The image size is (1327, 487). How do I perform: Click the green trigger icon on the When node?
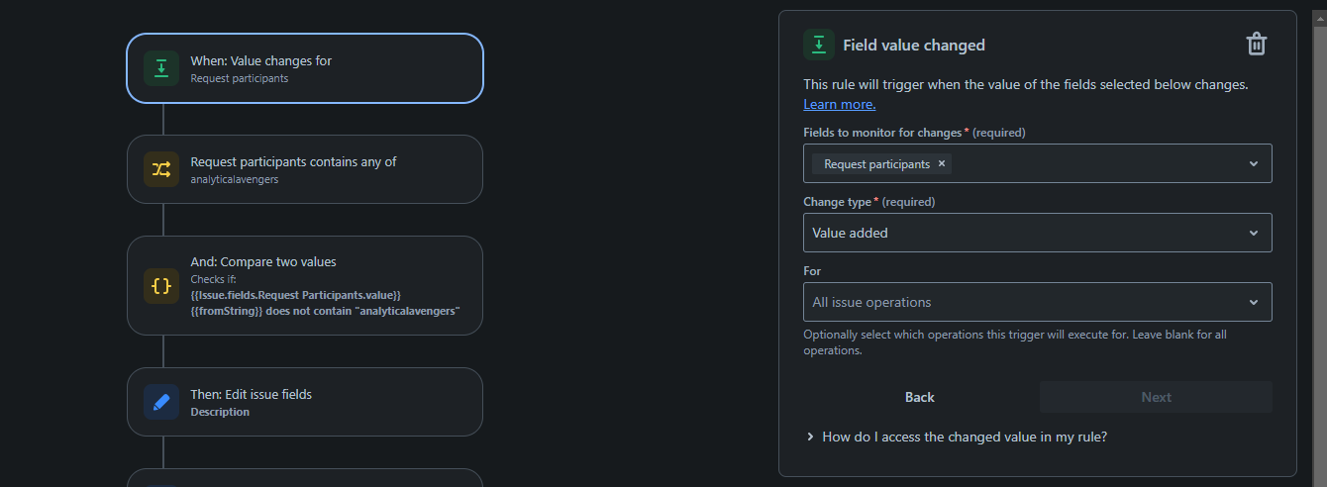tap(161, 68)
